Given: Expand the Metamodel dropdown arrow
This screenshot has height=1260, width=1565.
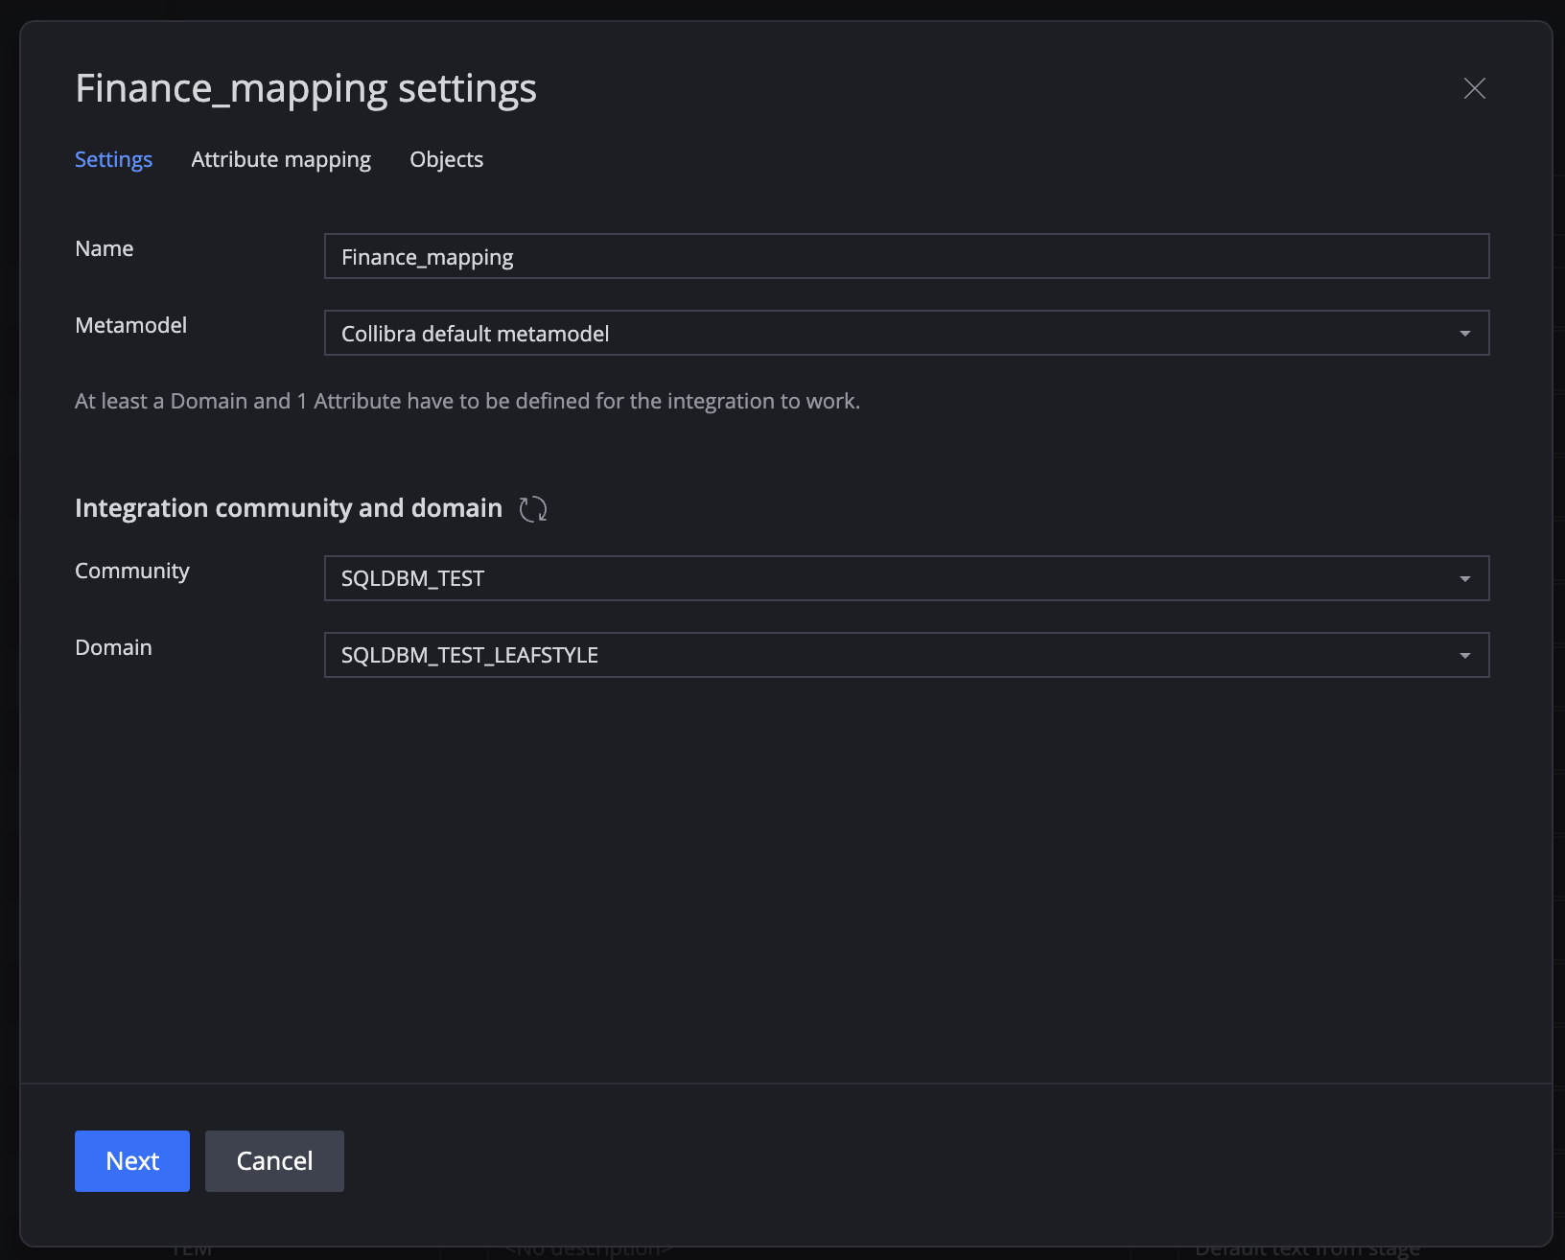Looking at the screenshot, I should (x=1465, y=334).
